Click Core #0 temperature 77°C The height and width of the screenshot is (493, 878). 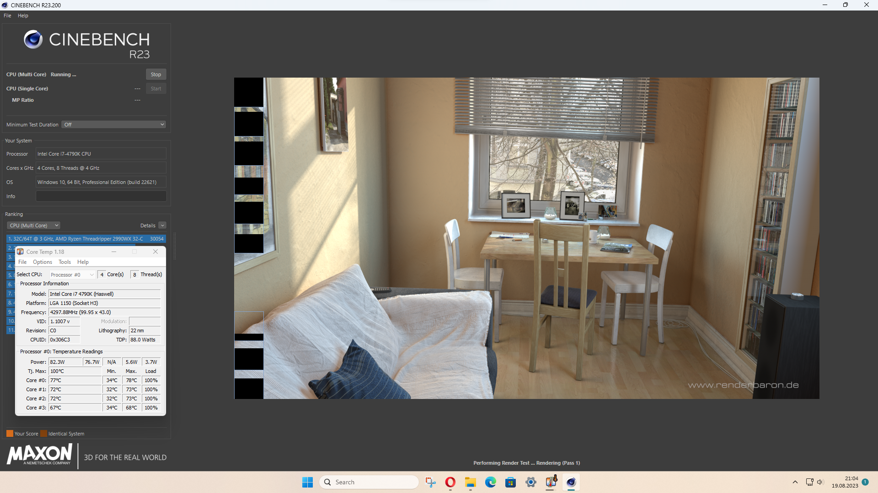point(75,380)
